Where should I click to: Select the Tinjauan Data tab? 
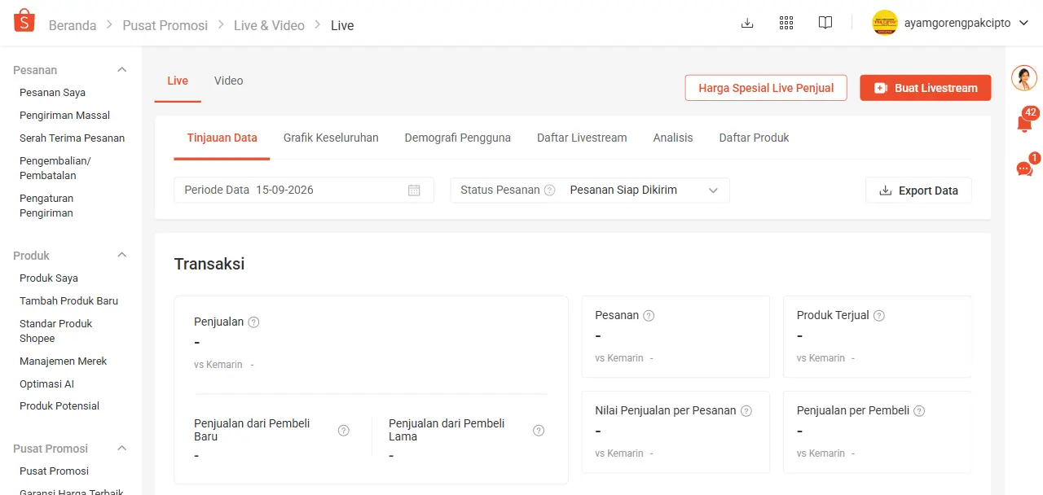[222, 138]
